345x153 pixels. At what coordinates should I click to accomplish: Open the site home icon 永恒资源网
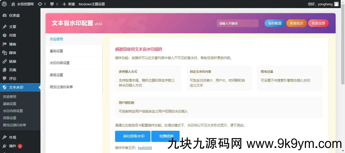[13, 4]
